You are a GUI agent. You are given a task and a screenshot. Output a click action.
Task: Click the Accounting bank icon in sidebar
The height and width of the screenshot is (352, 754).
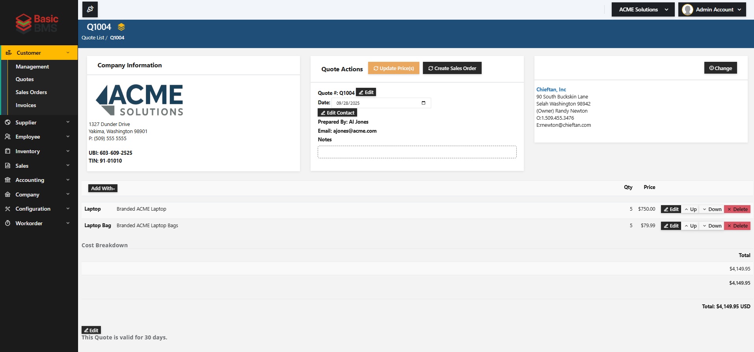(x=7, y=180)
